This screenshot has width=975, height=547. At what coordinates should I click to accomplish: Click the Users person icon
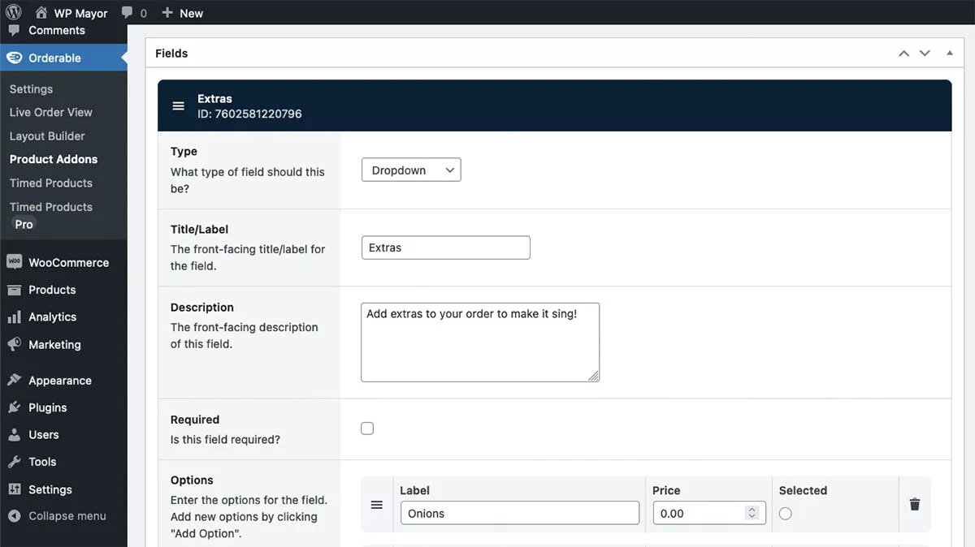click(x=14, y=434)
